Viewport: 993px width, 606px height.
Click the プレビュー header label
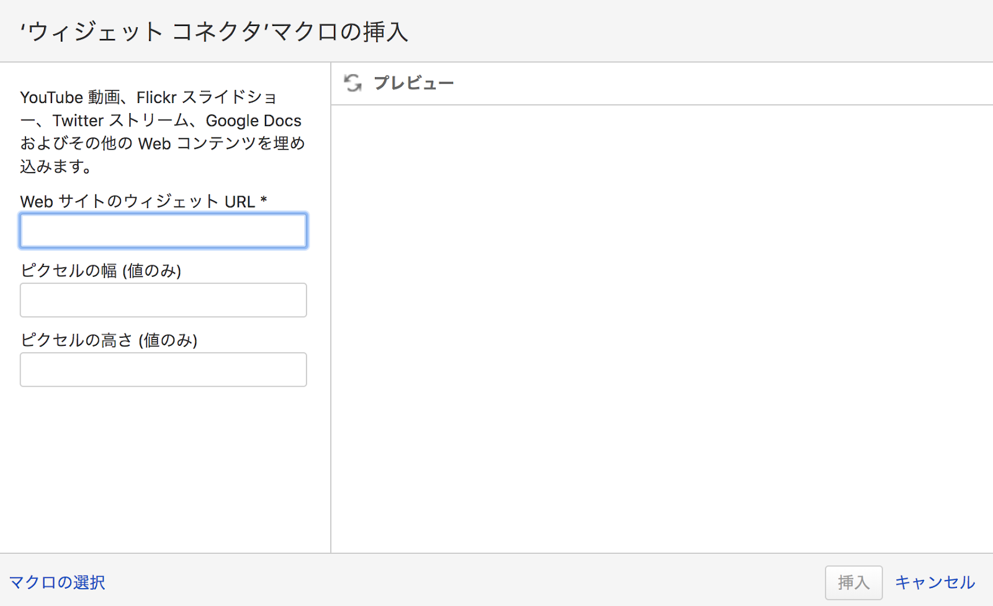[x=414, y=83]
